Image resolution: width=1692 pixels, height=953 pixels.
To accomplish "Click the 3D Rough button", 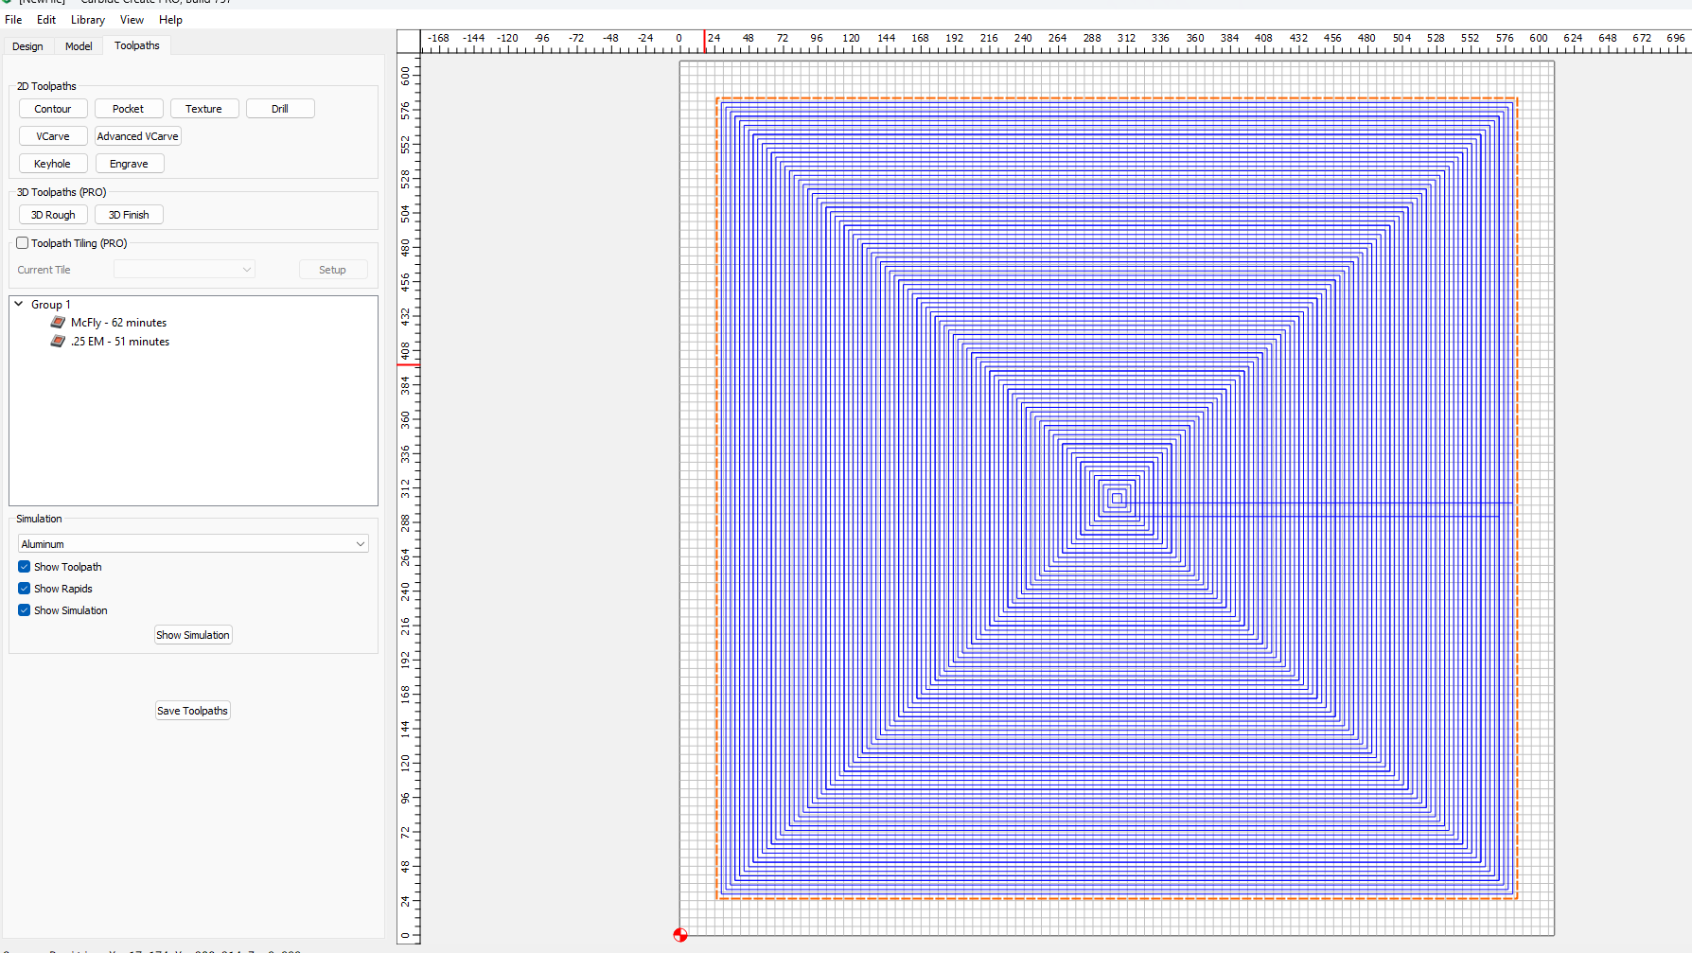I will pyautogui.click(x=53, y=215).
